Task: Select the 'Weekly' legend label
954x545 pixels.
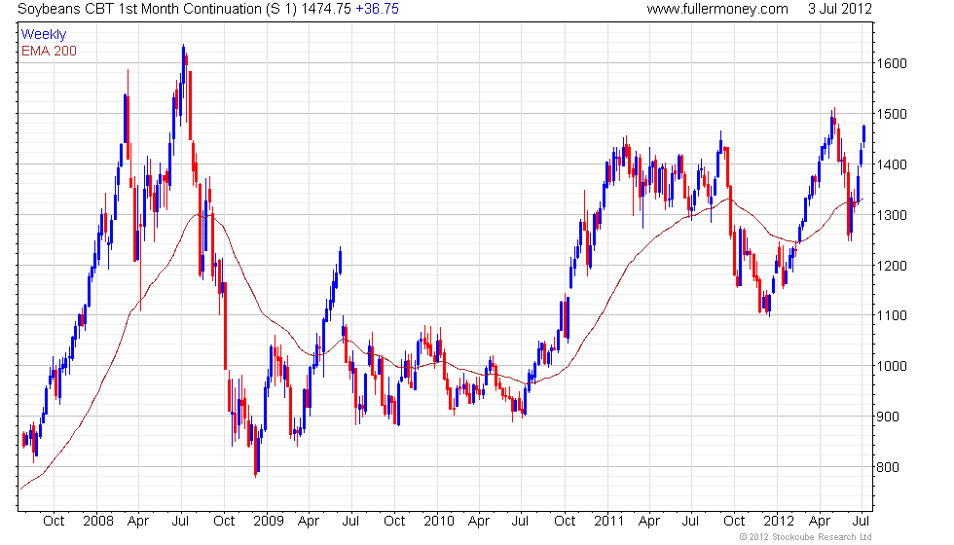Action: [x=43, y=35]
